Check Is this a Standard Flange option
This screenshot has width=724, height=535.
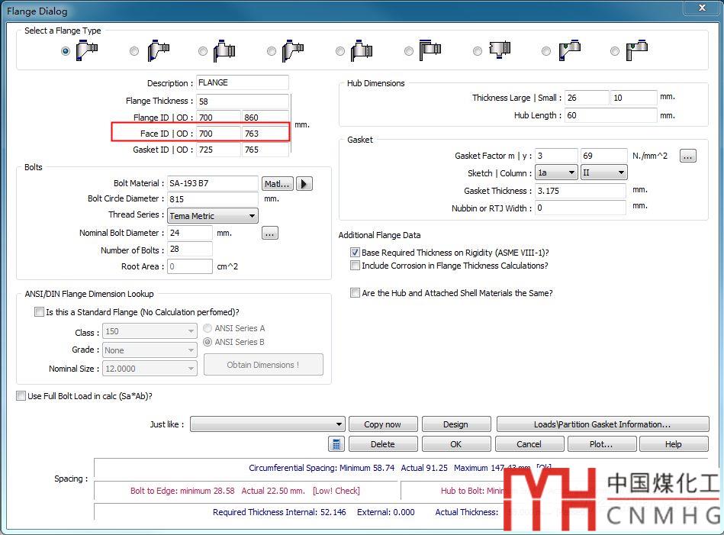(39, 312)
